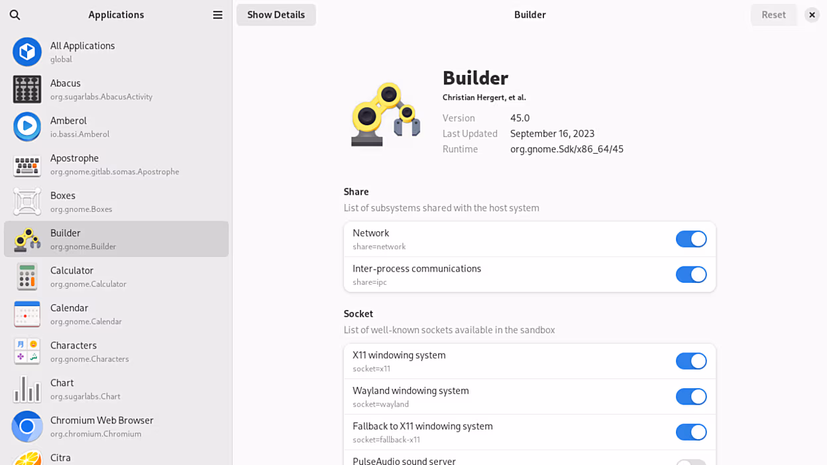The width and height of the screenshot is (827, 465).
Task: Open the search applications magnifier icon
Action: 15,15
